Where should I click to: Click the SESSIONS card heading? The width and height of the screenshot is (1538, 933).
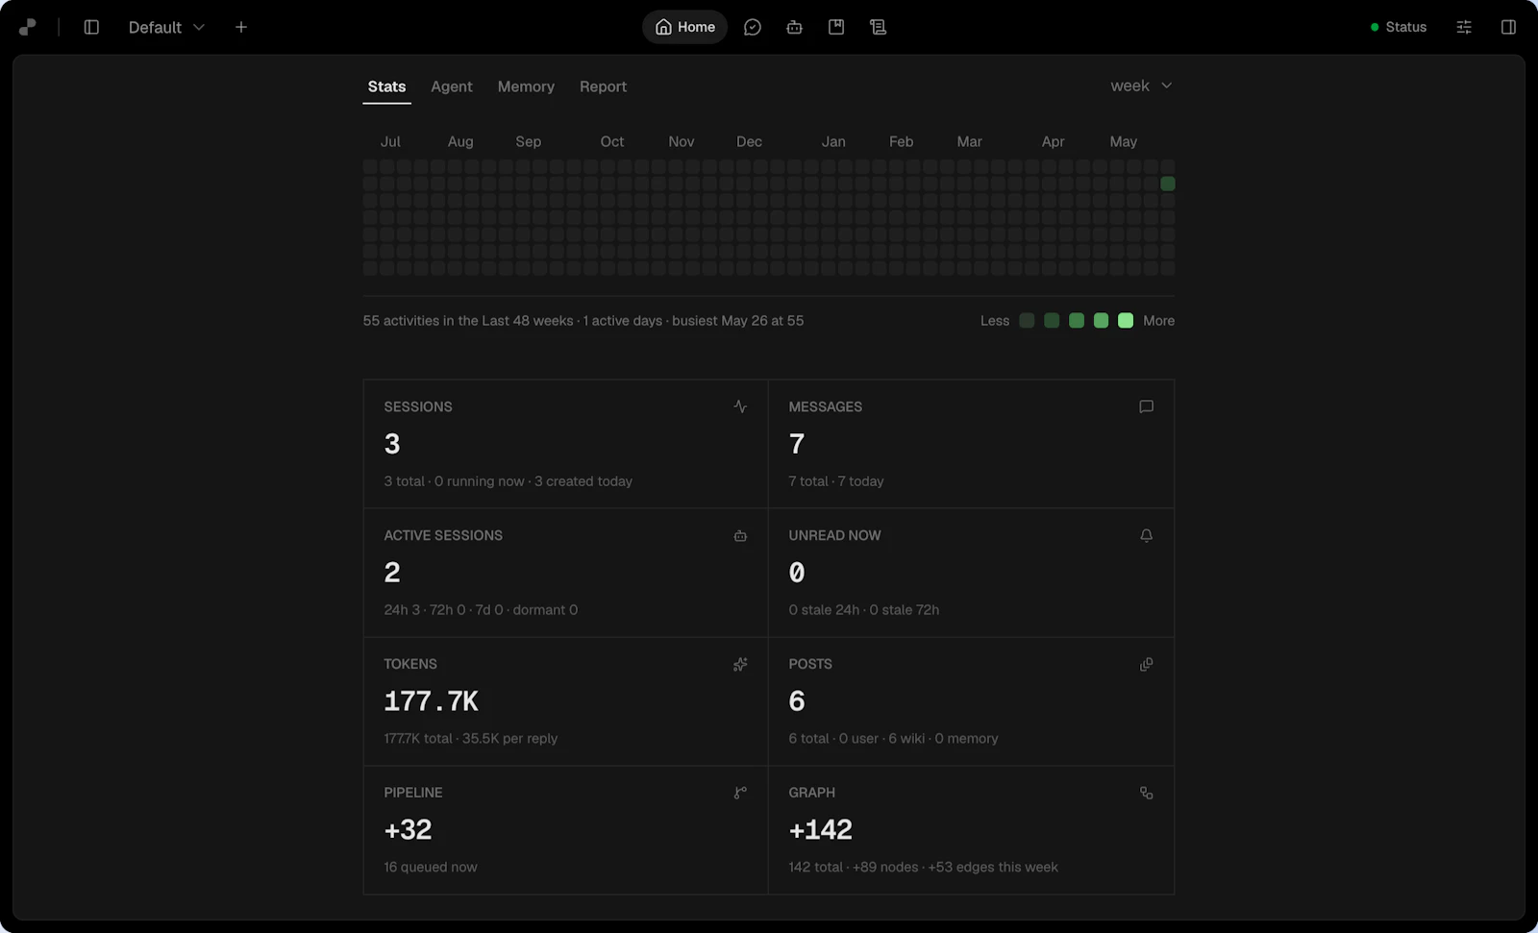[418, 406]
